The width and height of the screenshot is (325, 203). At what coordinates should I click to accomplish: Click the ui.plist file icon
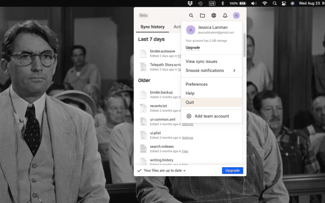tap(143, 135)
